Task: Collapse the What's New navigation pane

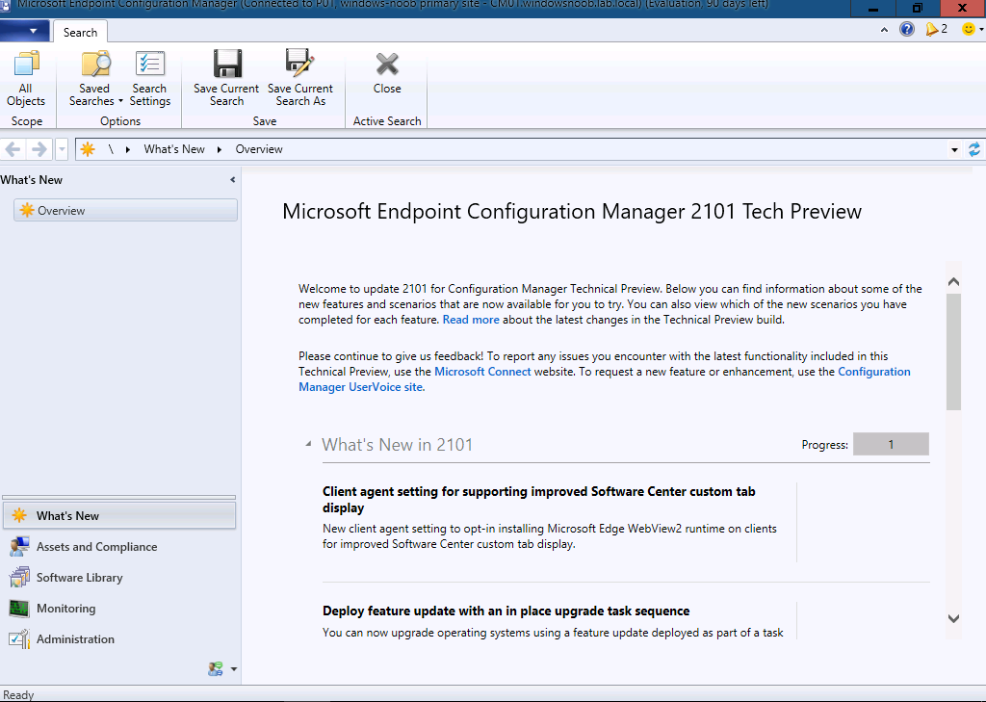Action: point(233,180)
